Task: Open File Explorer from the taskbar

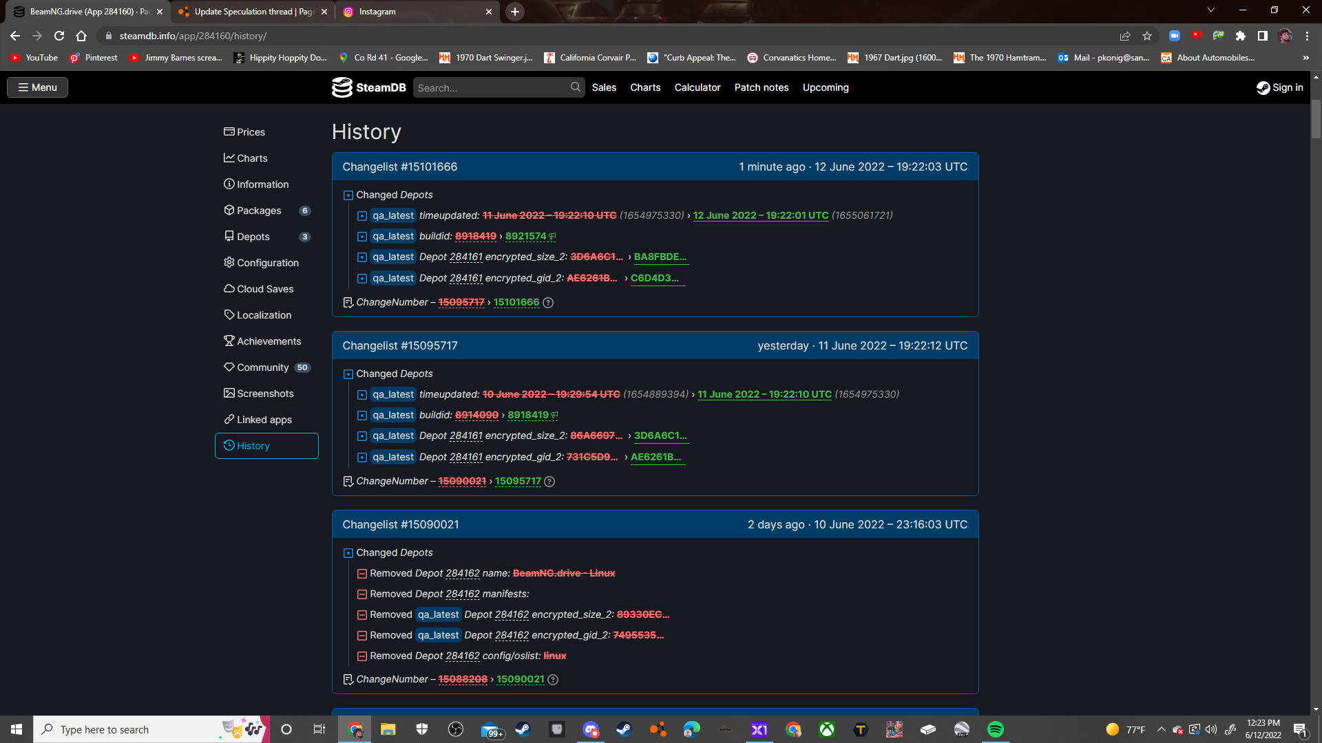Action: [388, 729]
